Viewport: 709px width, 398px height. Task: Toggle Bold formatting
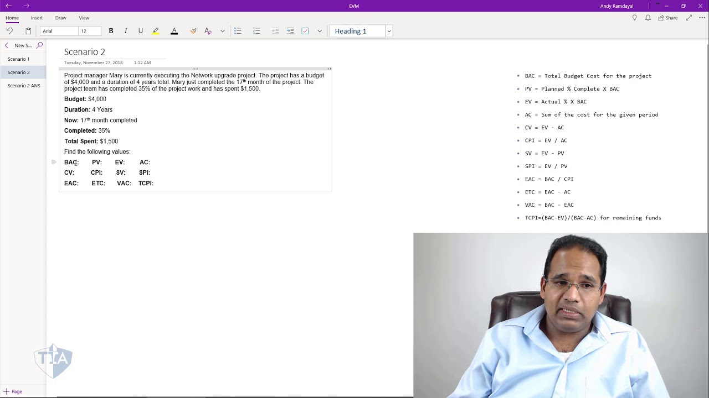click(x=111, y=31)
